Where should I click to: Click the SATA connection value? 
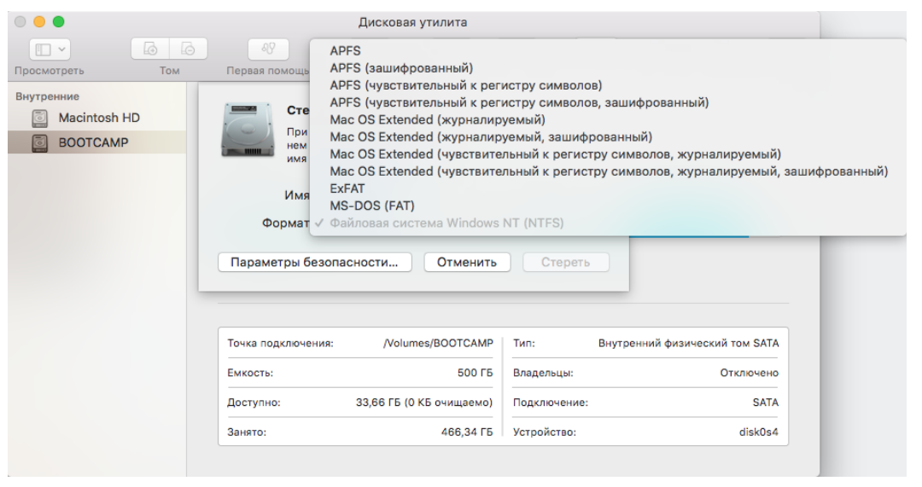766,403
